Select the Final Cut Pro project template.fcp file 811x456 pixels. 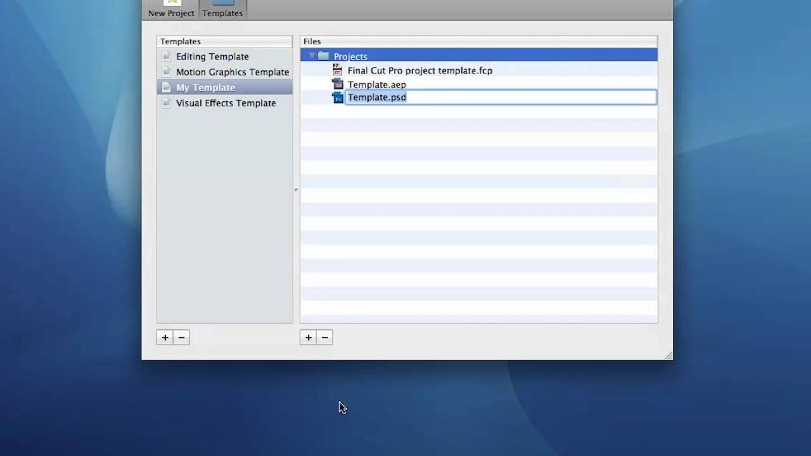(x=420, y=70)
